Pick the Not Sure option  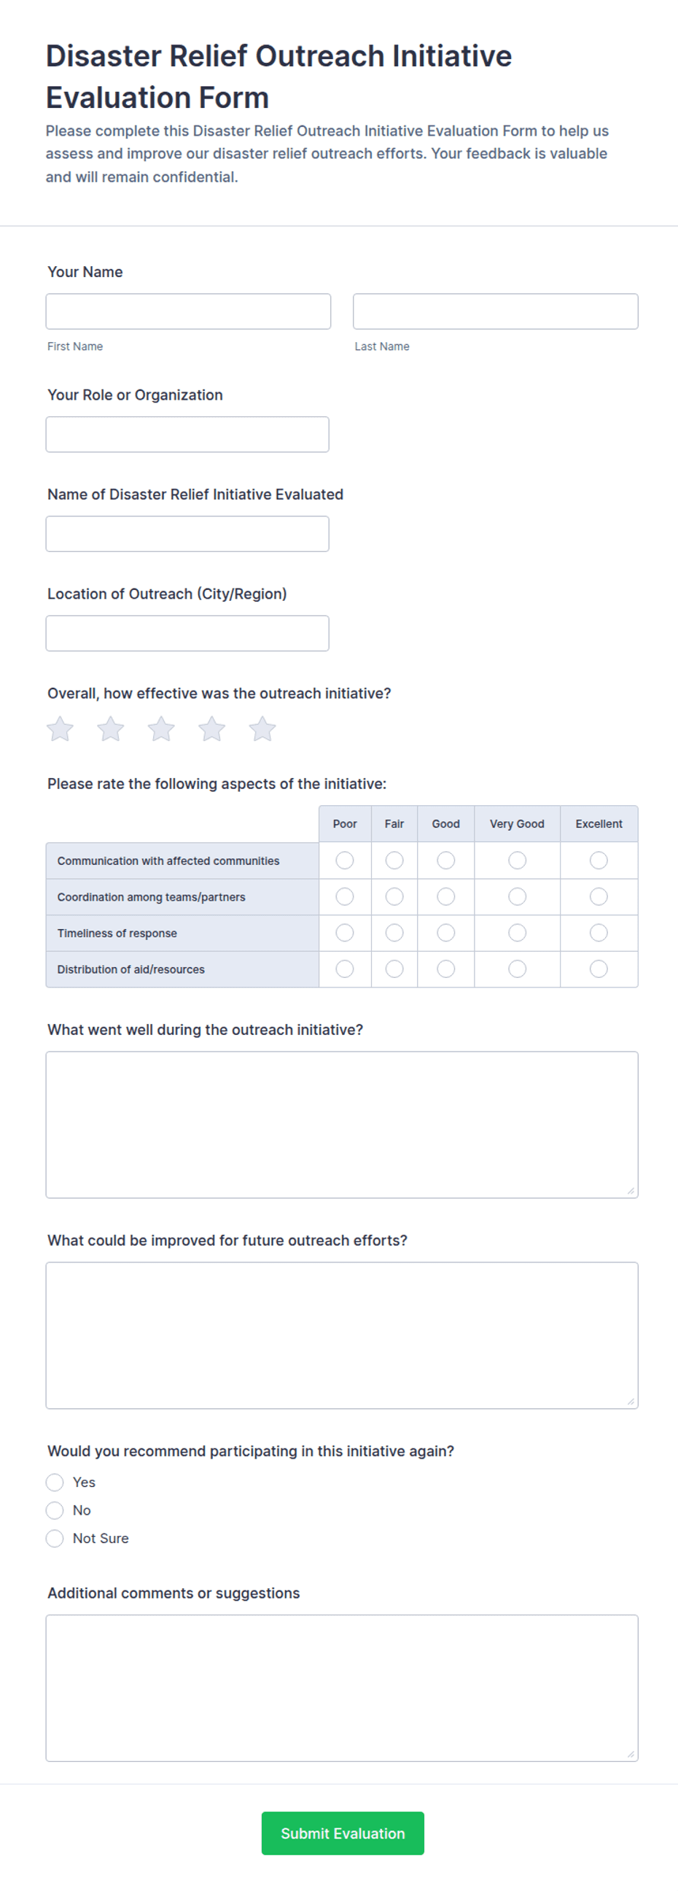click(x=55, y=1538)
